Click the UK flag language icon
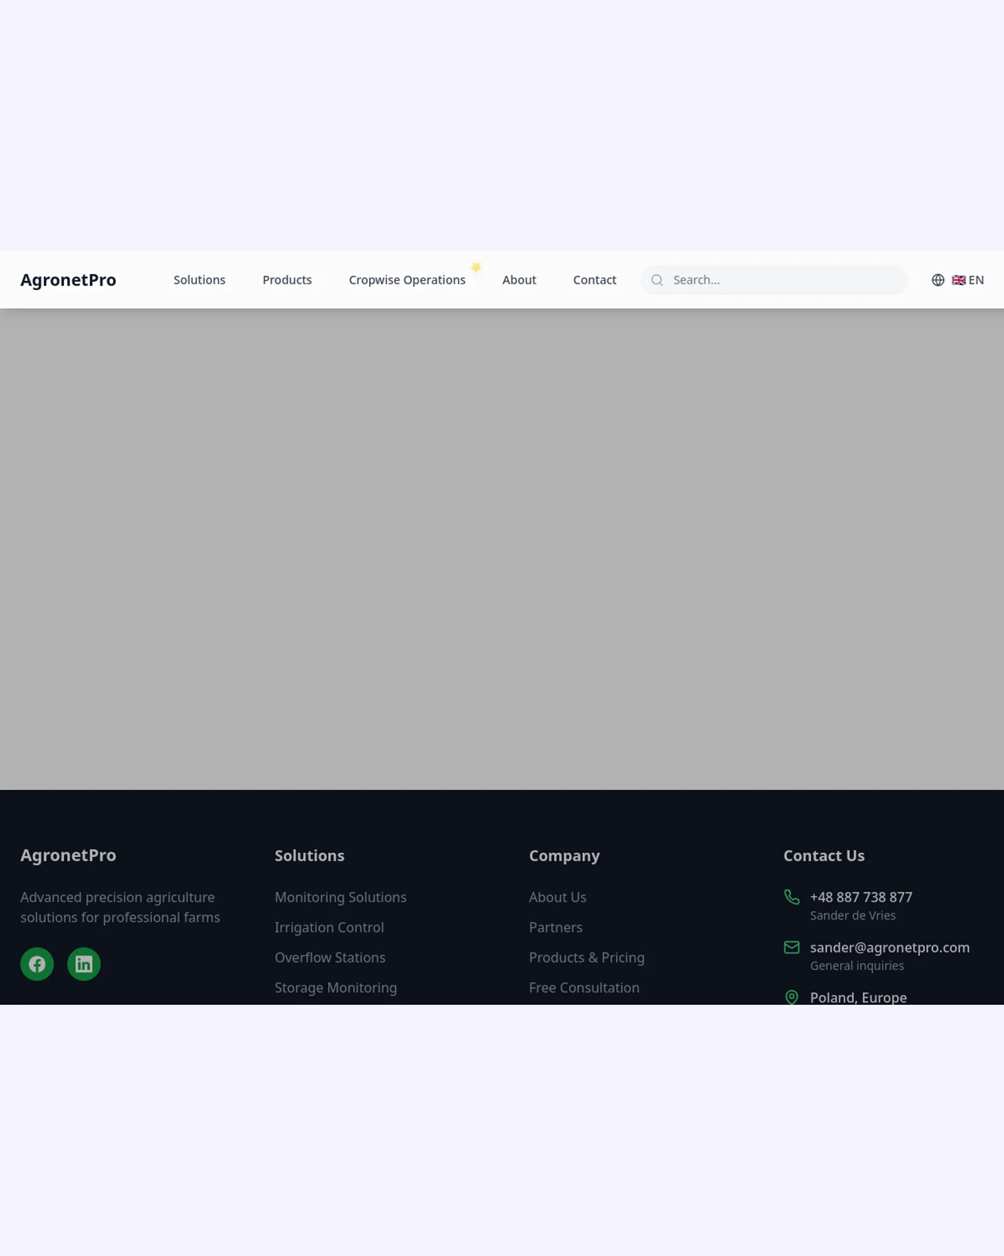 (x=959, y=280)
